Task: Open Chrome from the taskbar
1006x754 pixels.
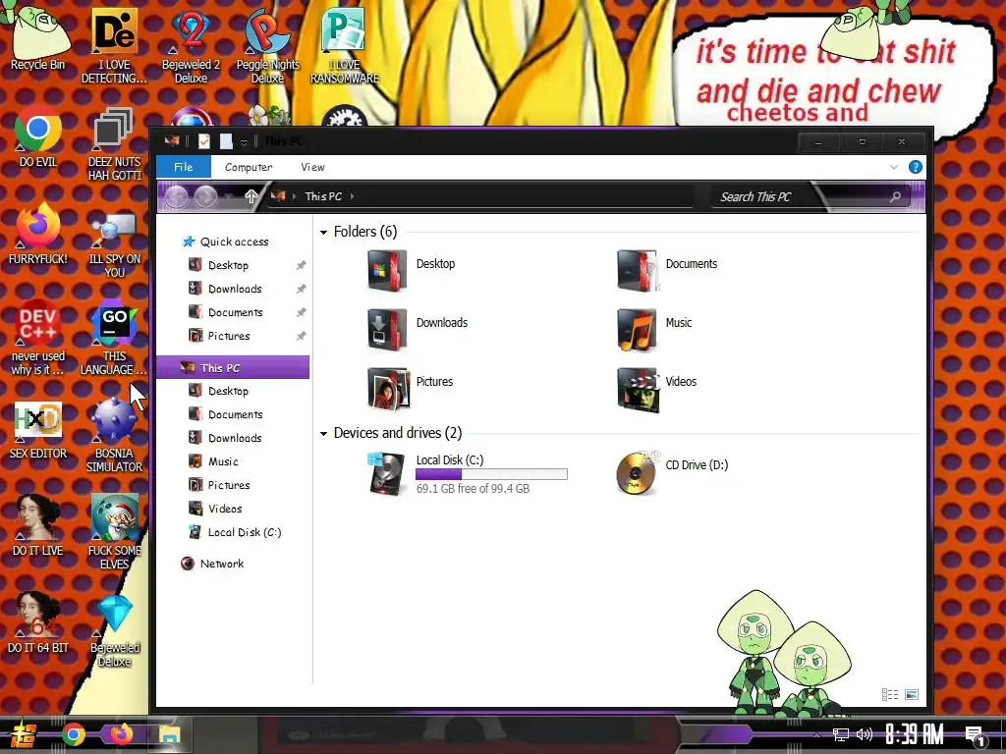Action: point(73,734)
